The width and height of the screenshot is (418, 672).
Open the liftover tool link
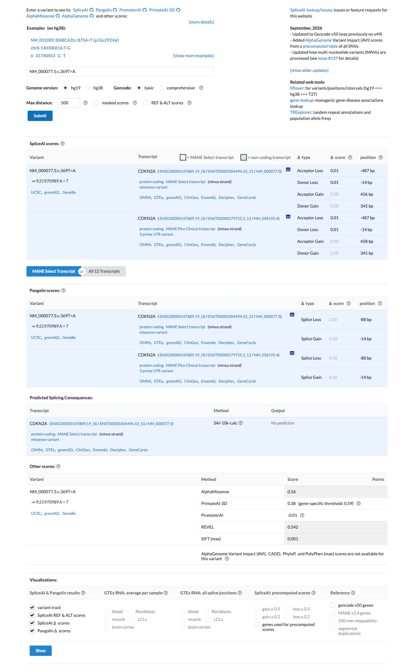point(297,88)
